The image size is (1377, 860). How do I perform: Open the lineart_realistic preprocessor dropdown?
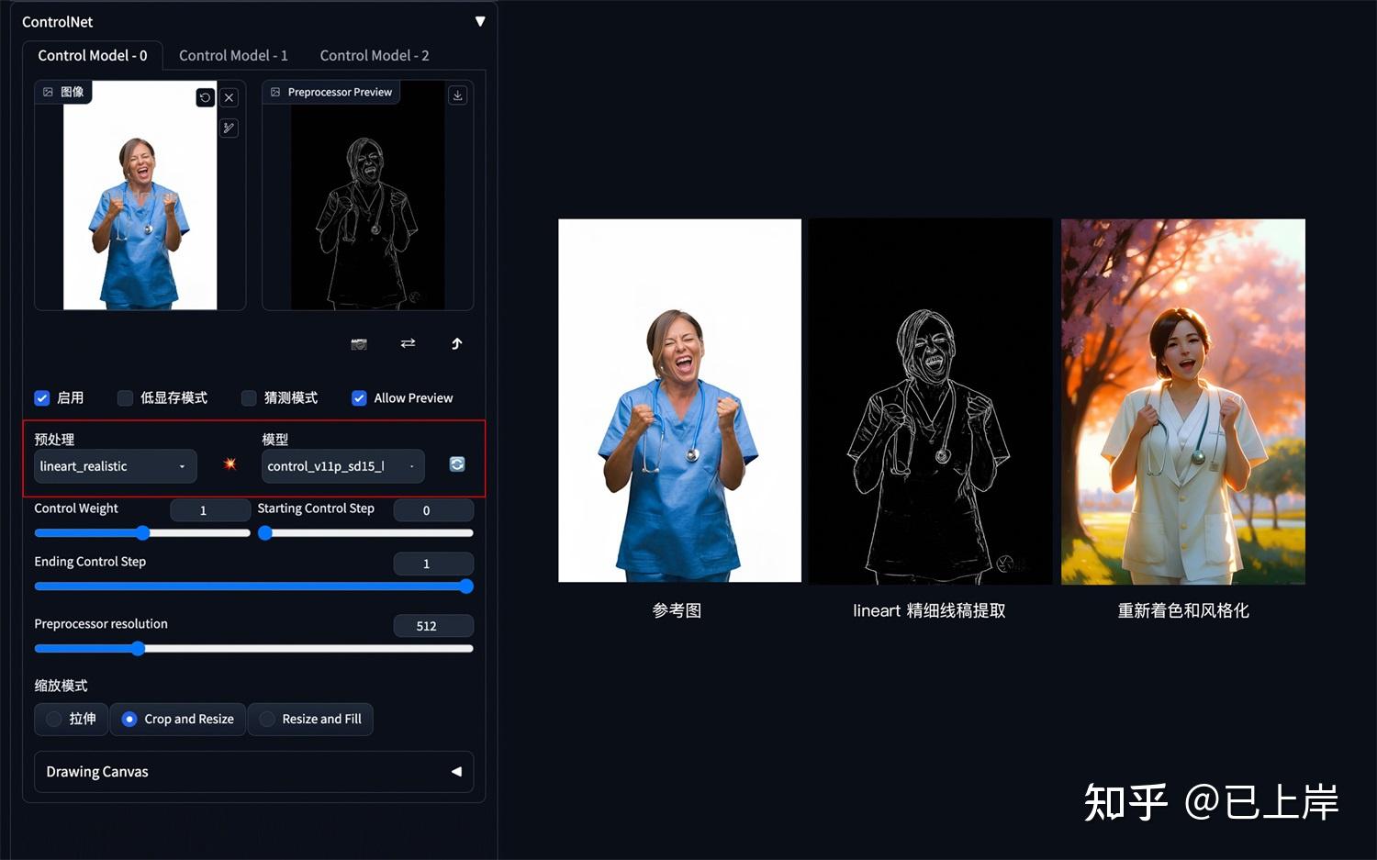[114, 466]
